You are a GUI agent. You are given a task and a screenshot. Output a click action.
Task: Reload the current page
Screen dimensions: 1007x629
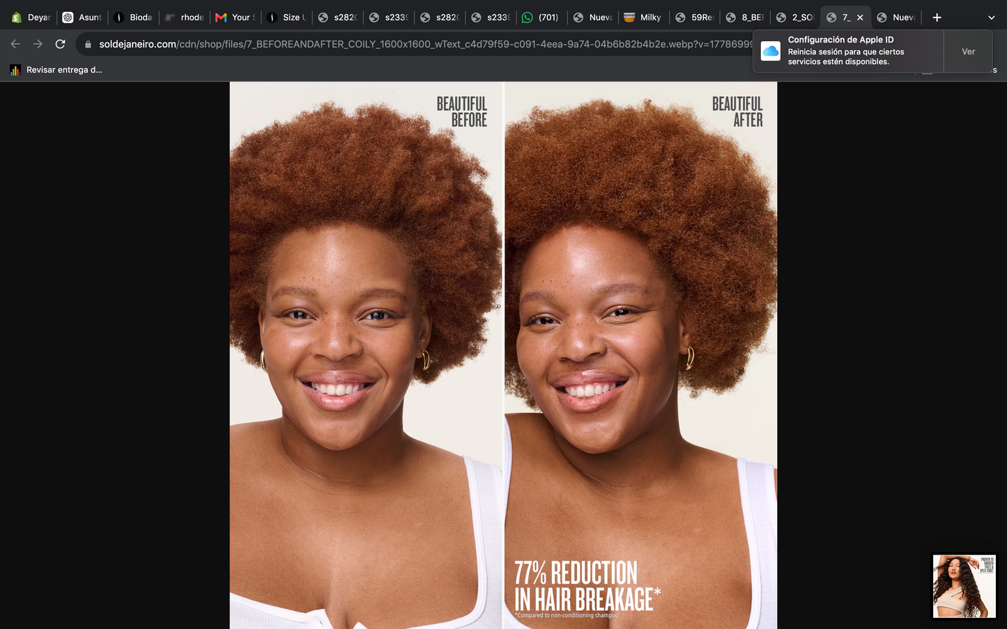(x=61, y=44)
